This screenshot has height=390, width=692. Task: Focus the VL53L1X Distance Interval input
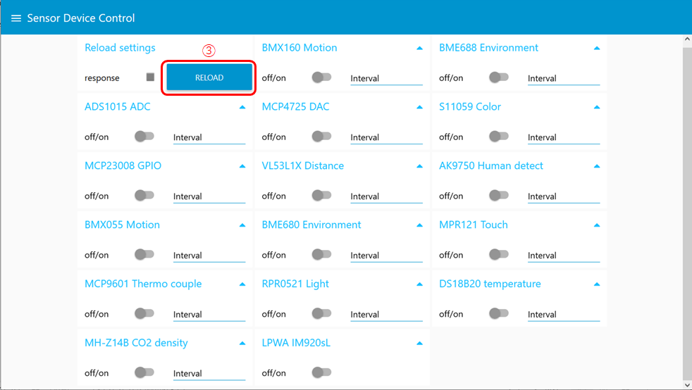[386, 196]
